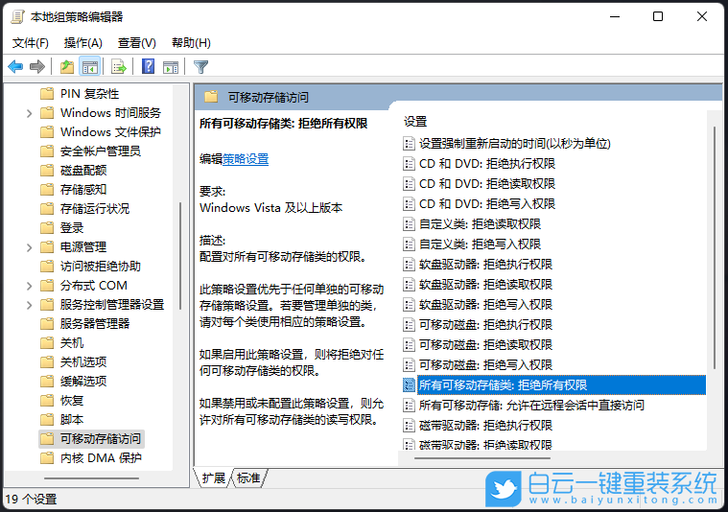Viewport: 728px width, 512px height.
Task: Select CD 和 DVD: 拒绝读取权限 setting
Action: click(x=487, y=184)
